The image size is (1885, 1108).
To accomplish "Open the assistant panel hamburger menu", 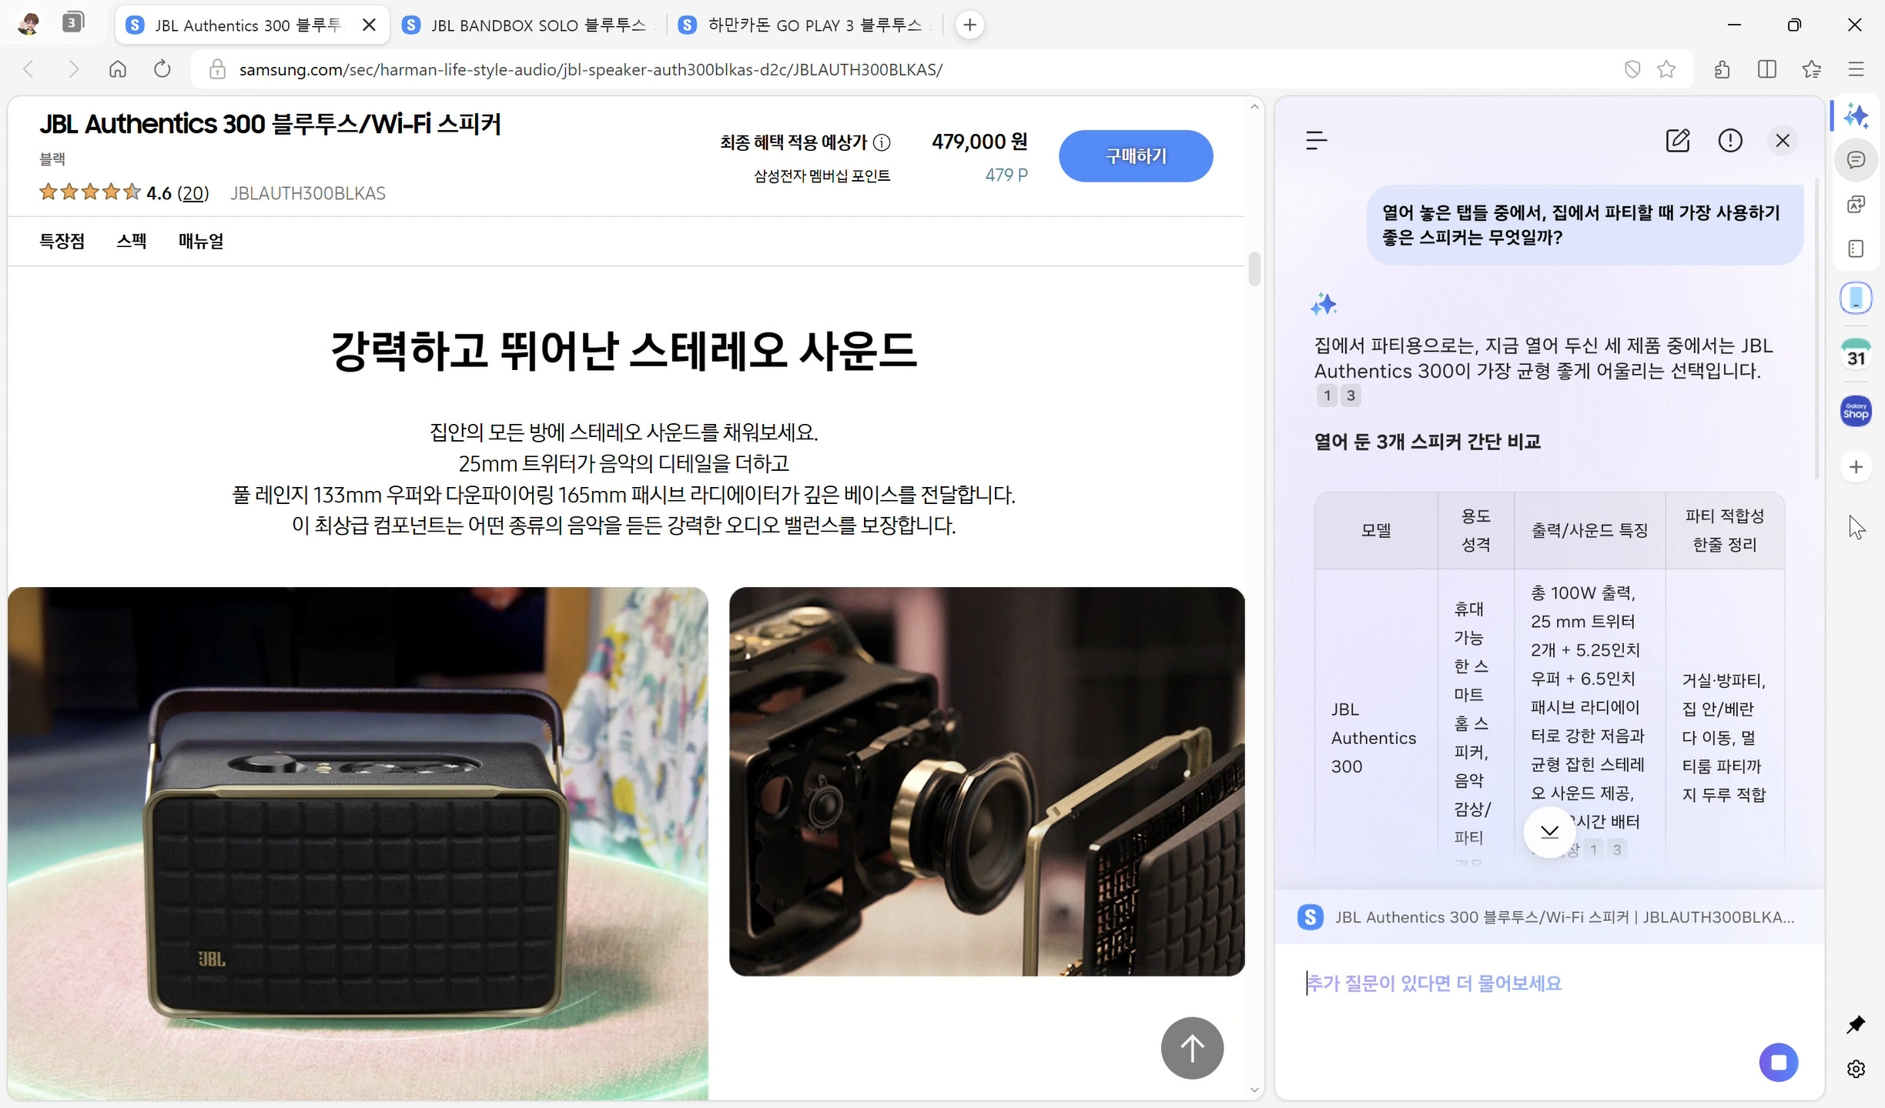I will [x=1317, y=140].
